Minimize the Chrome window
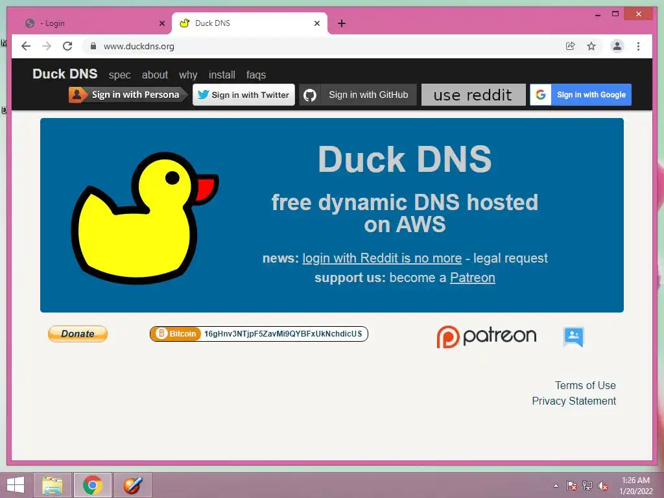This screenshot has width=664, height=498. pos(597,14)
